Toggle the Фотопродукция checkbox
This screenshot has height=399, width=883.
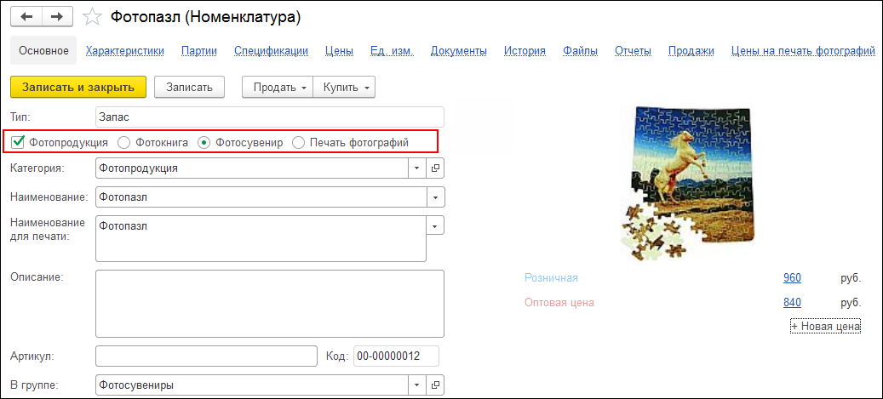click(x=18, y=142)
